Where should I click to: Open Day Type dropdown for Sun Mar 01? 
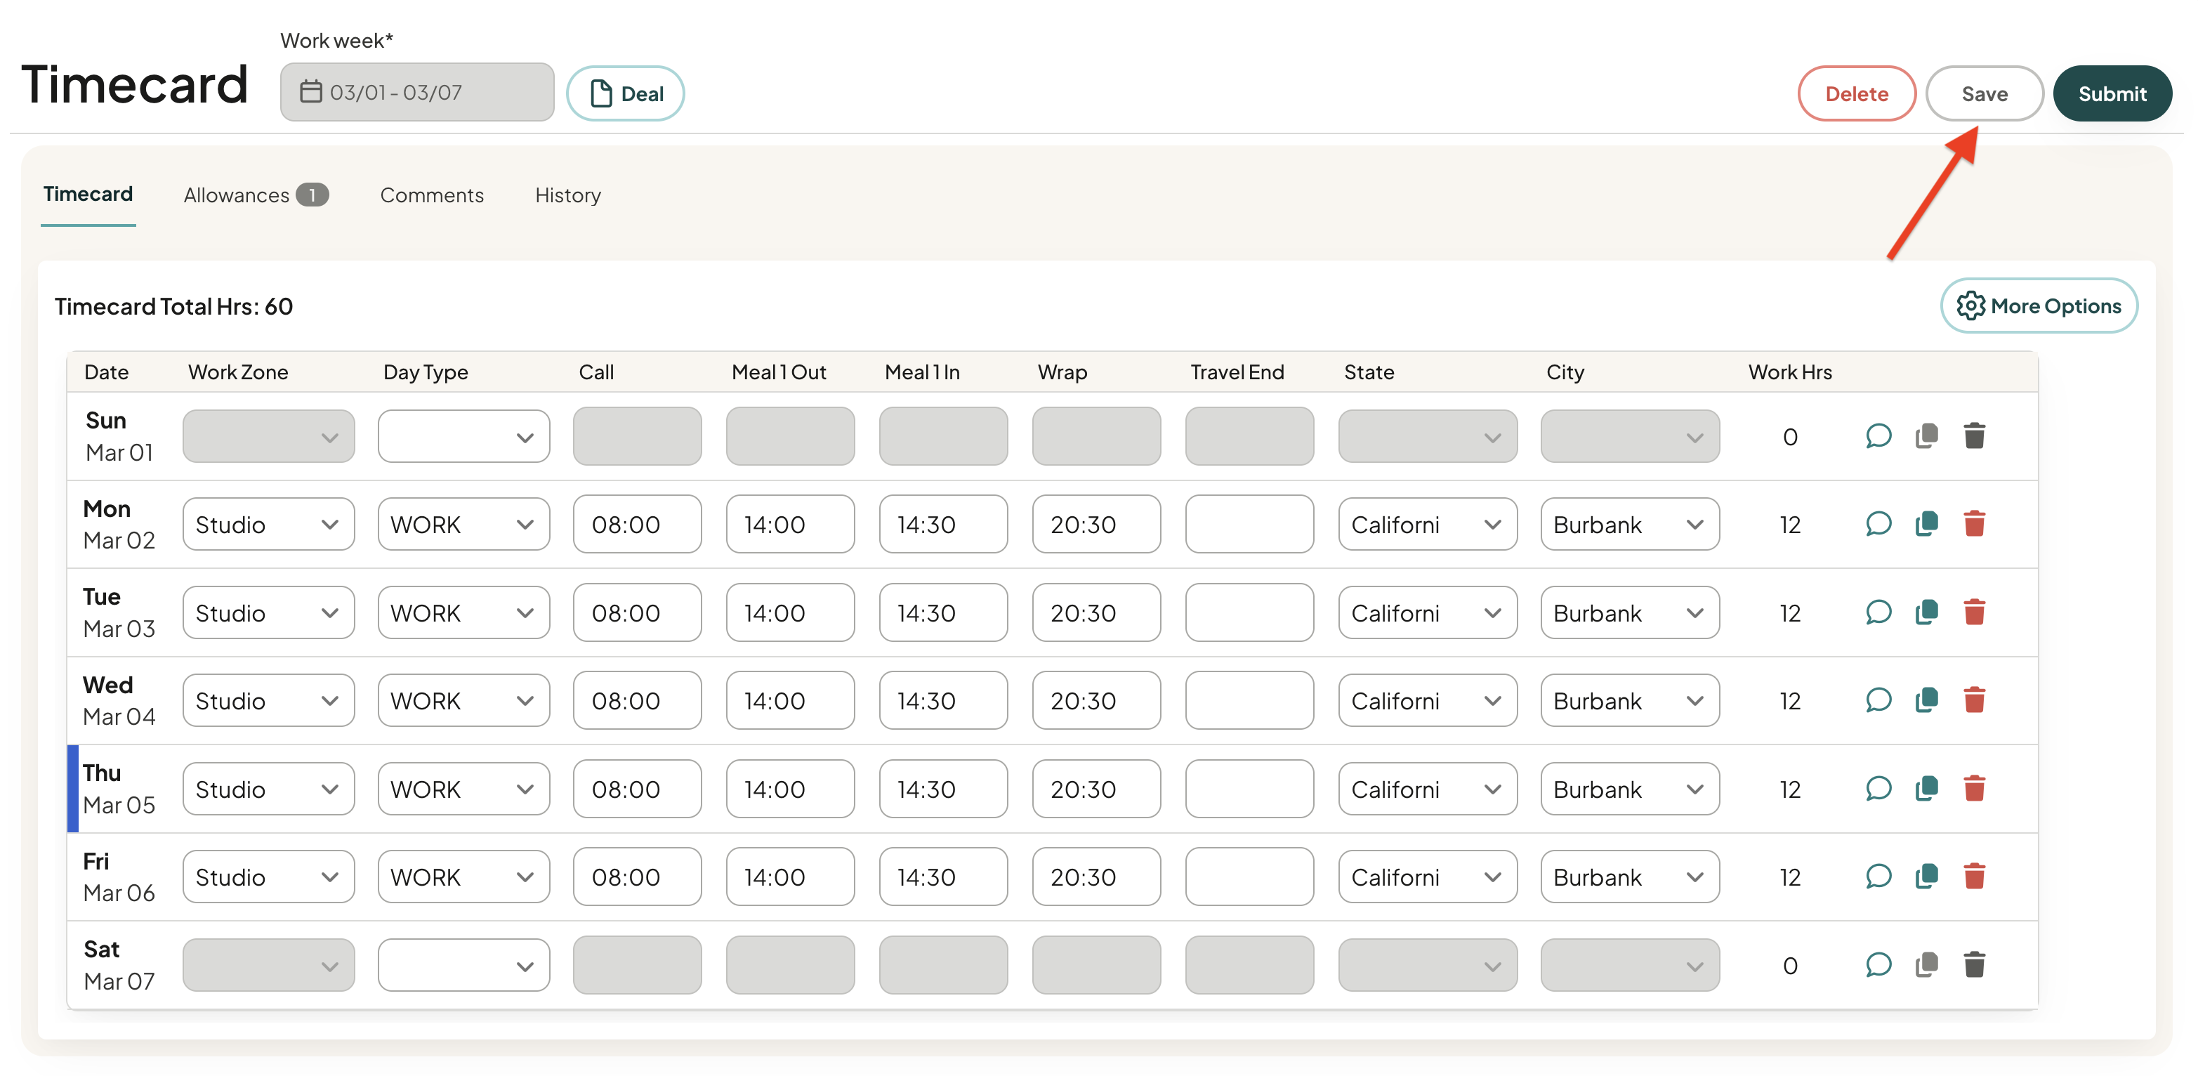pyautogui.click(x=463, y=436)
